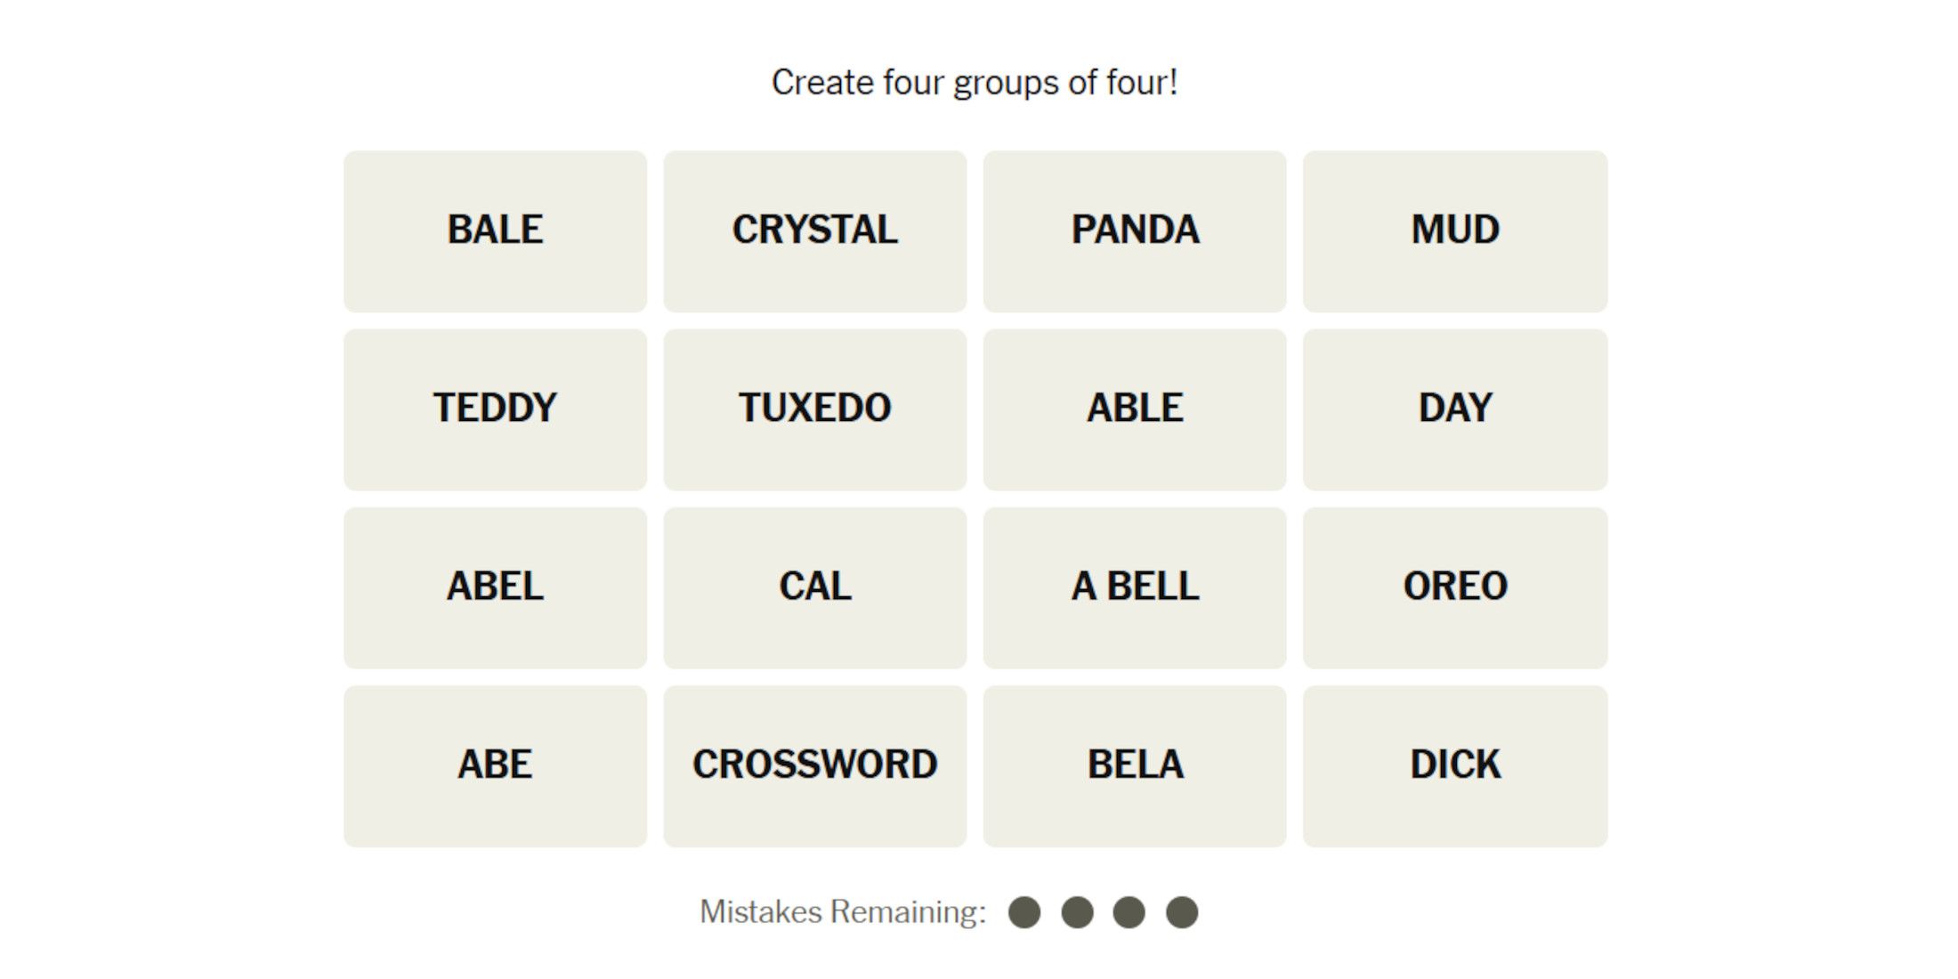Tap the MUD tile

pyautogui.click(x=1455, y=231)
